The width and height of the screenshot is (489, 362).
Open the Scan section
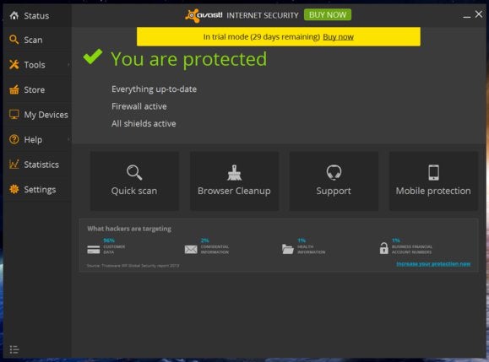point(37,40)
